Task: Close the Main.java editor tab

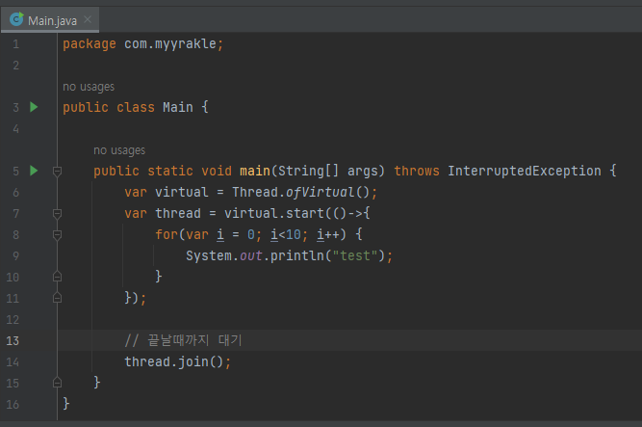Action: [x=88, y=19]
